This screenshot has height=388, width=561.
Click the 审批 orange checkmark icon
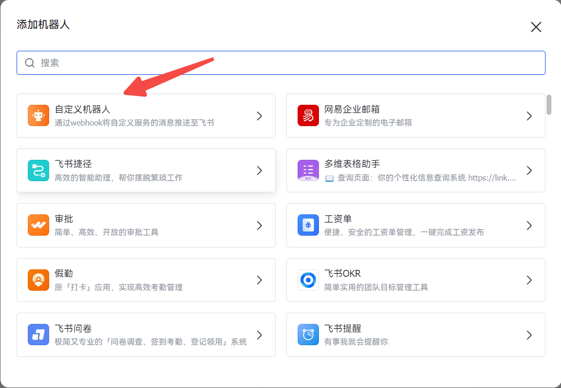[x=38, y=225]
